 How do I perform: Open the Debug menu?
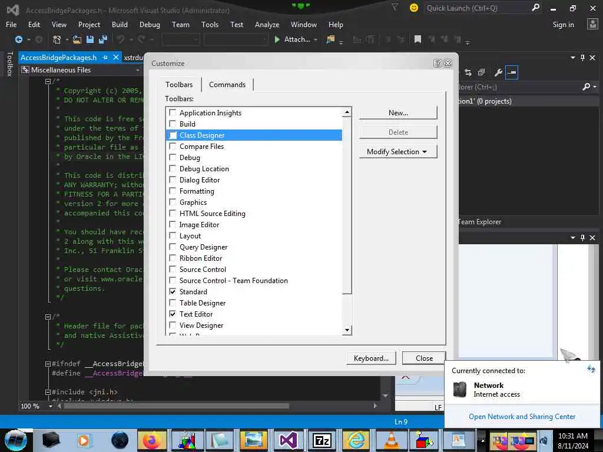click(150, 25)
